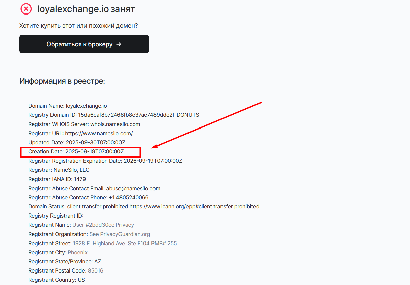
Task: Click the arrow icon on the broker button
Action: pyautogui.click(x=119, y=44)
